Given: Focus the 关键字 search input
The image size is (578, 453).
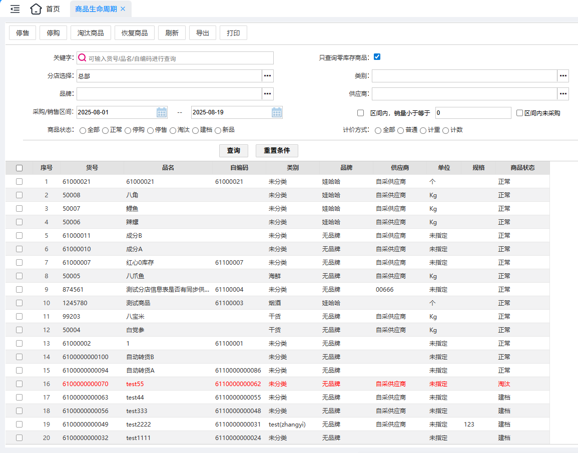Looking at the screenshot, I should pos(175,58).
